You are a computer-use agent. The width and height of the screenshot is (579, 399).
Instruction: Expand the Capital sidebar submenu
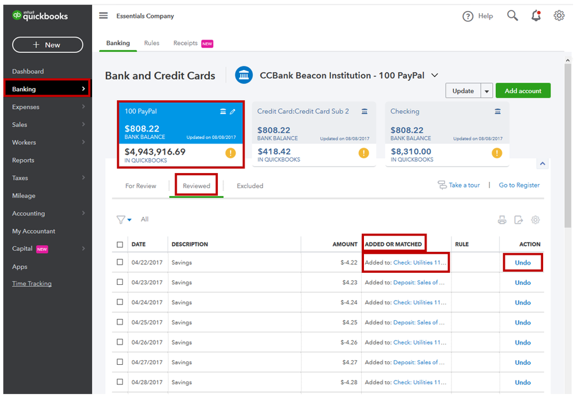[83, 248]
